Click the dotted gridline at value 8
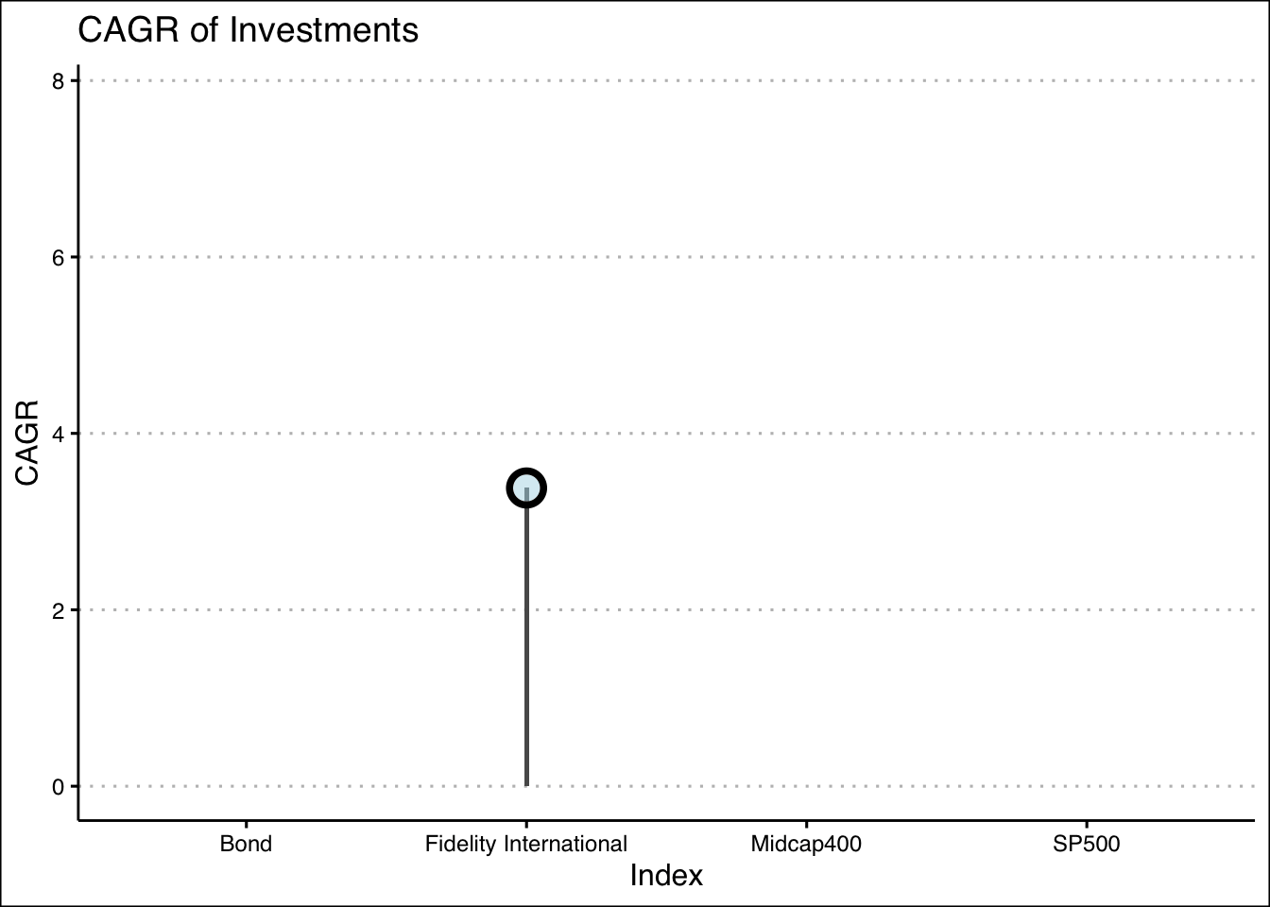The width and height of the screenshot is (1270, 907). point(666,80)
